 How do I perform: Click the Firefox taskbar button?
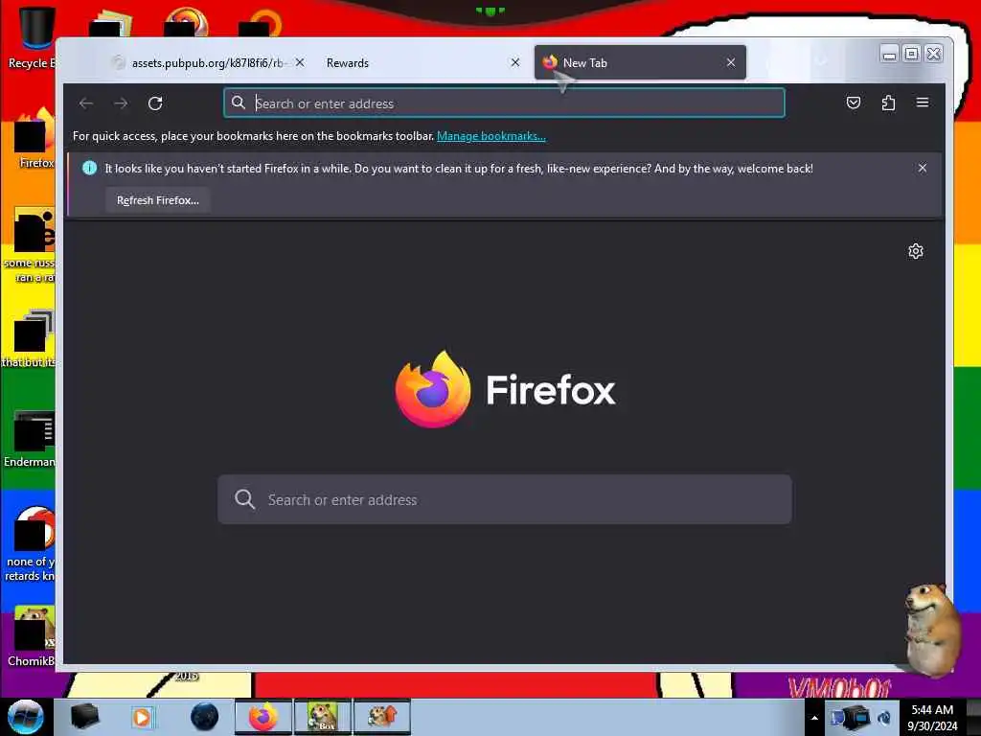click(x=263, y=717)
